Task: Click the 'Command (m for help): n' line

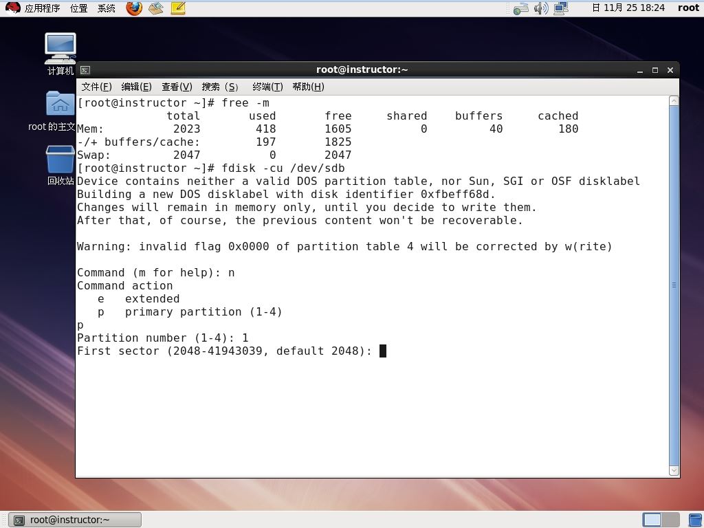Action: click(156, 273)
